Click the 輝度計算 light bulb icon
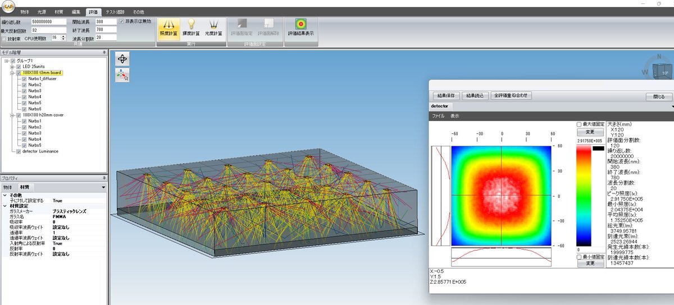This screenshot has height=305, width=674. (x=191, y=27)
